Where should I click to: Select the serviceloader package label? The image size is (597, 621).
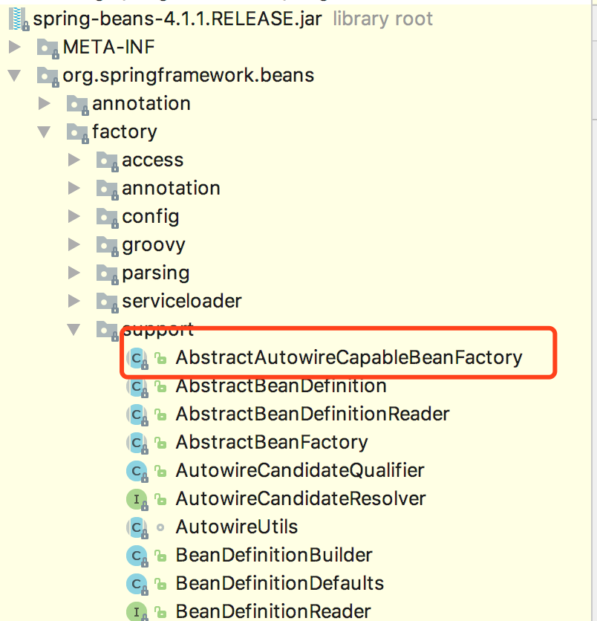(x=182, y=302)
